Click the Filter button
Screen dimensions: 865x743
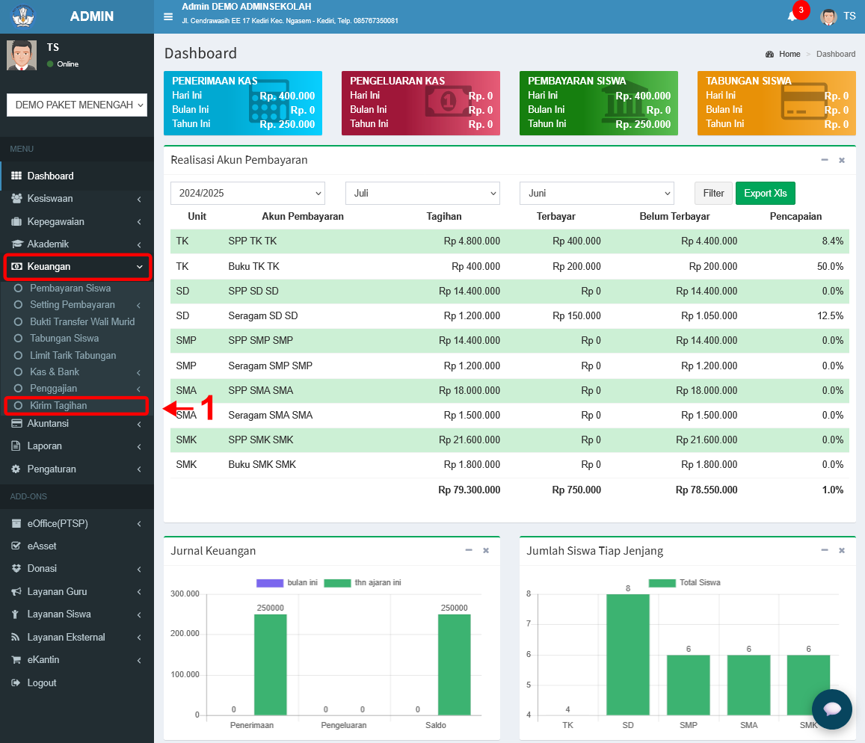pyautogui.click(x=713, y=193)
